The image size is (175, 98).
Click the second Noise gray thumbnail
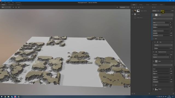coord(156,61)
